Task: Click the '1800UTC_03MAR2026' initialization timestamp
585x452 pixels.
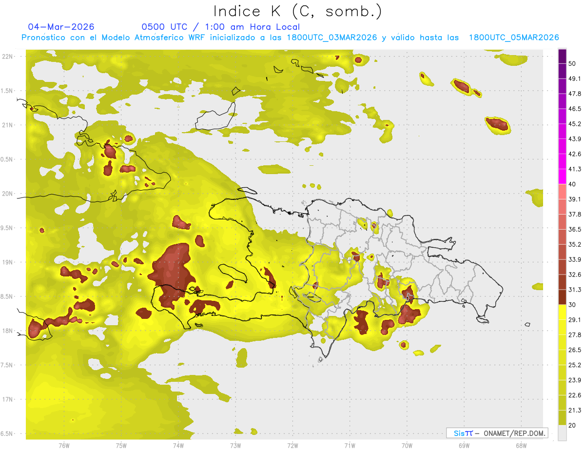Action: 332,38
